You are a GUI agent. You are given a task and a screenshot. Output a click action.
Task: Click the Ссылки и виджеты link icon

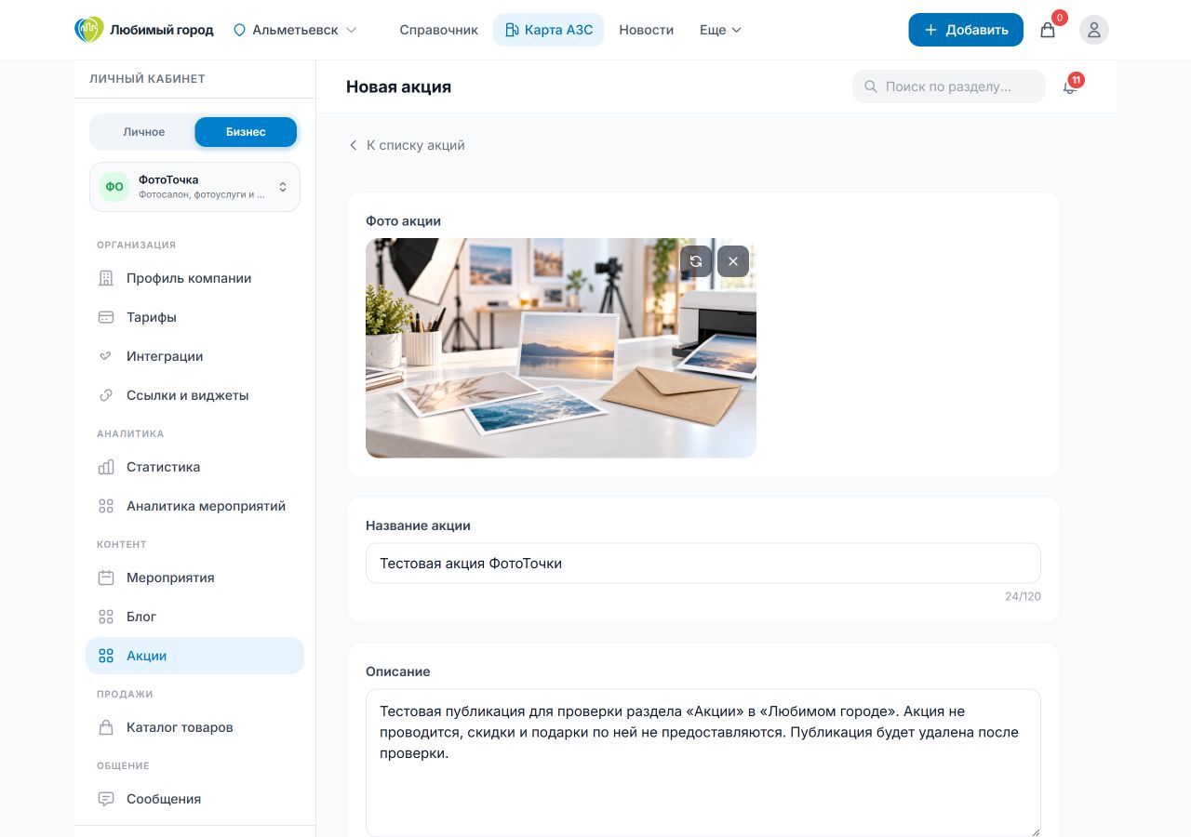pos(106,395)
